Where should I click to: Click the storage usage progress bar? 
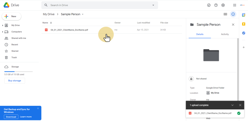[x=18, y=71]
